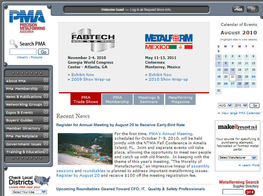Open the AUG month dropdown
Viewport: 263px width, 196px height.
click(225, 105)
